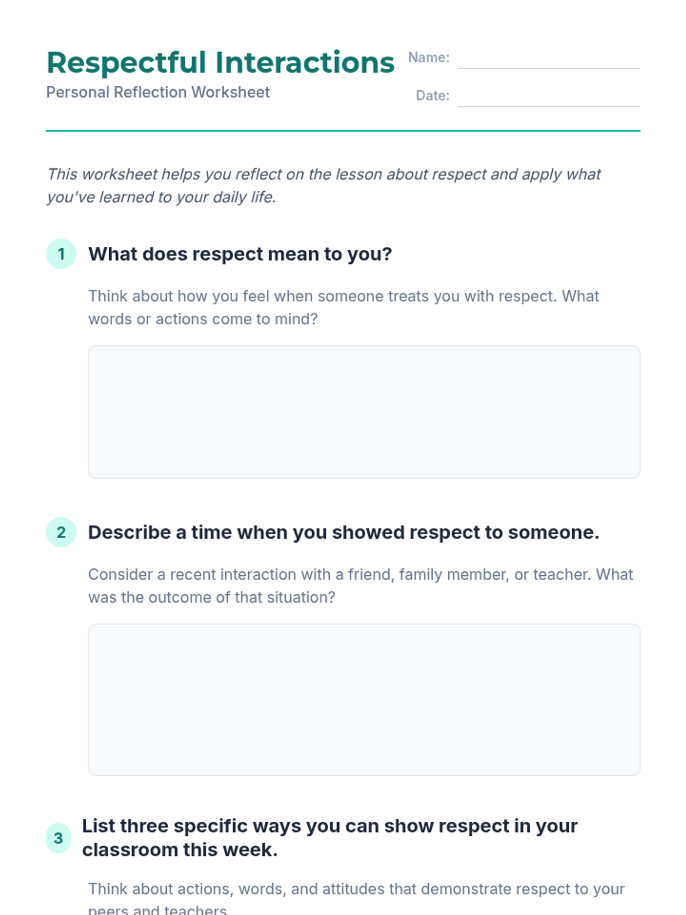Viewport: 686px width, 915px height.
Task: Click the Date input line
Action: pos(549,97)
